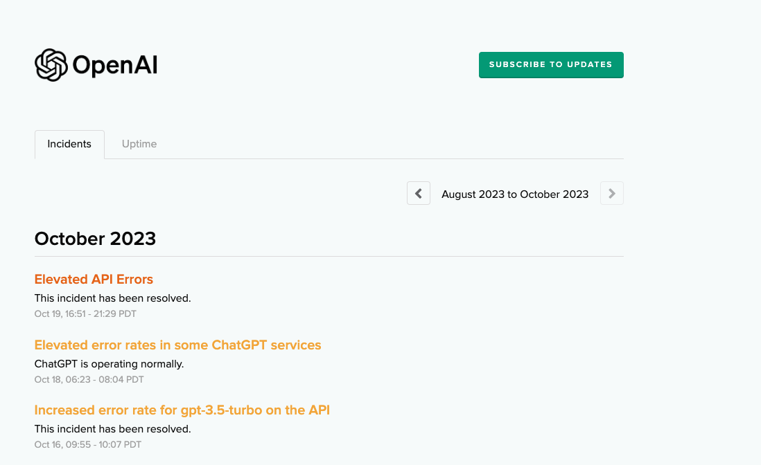Click Subscribe to Updates button

coord(551,65)
